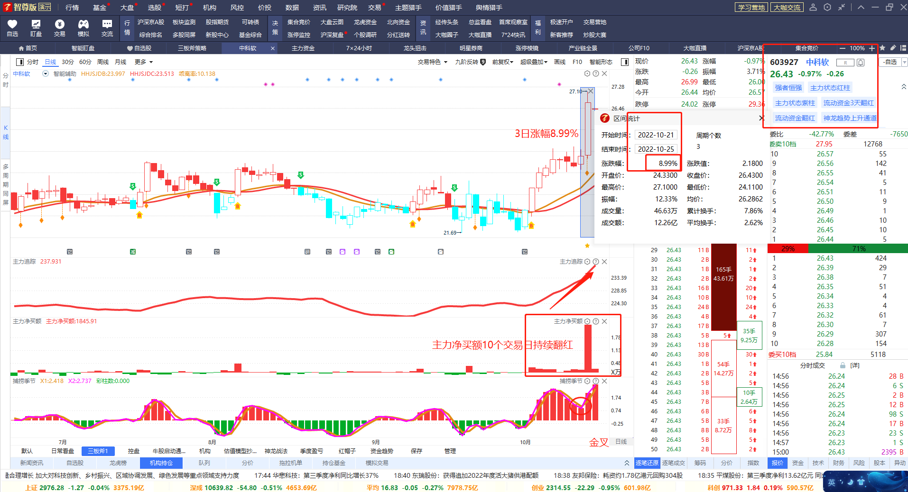The width and height of the screenshot is (908, 492).
Task: Collapse the tag panel with double chevron
Action: coord(904,87)
